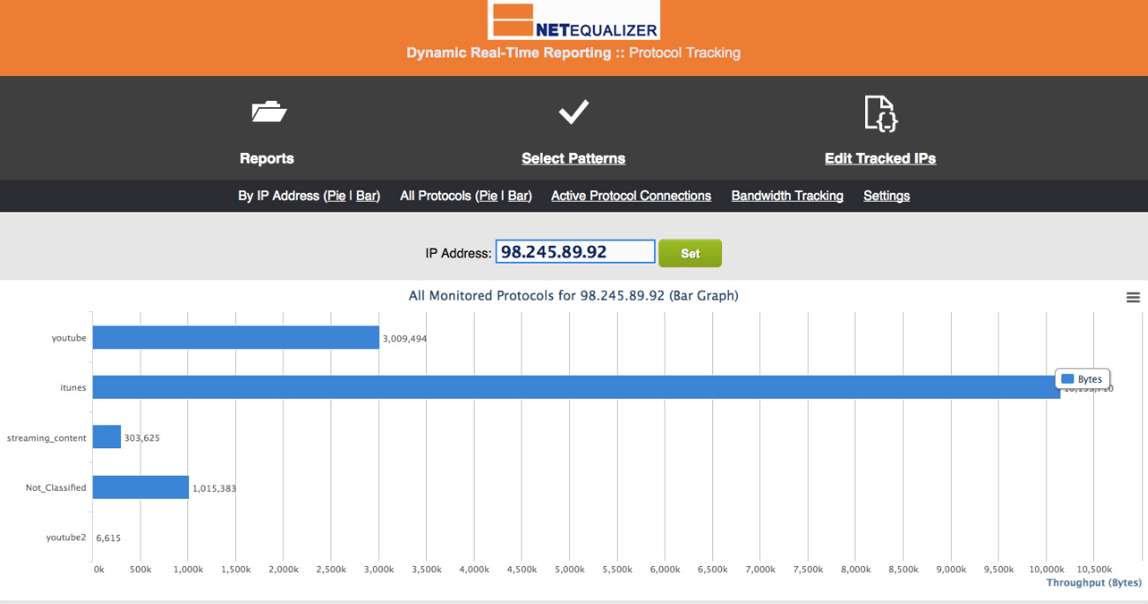The height and width of the screenshot is (604, 1148).
Task: Open Active Protocol Connections
Action: 631,195
